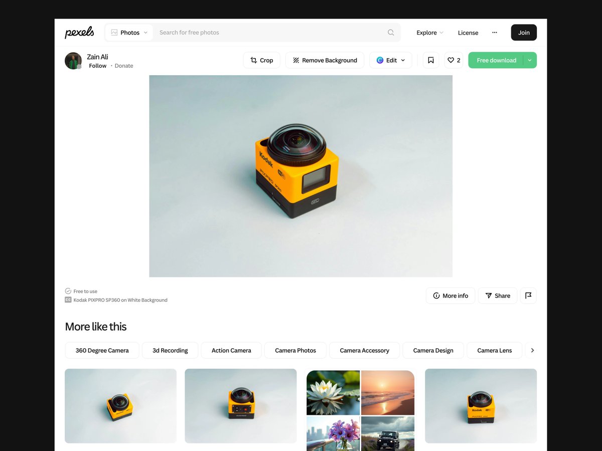Select the Camera Accessory tag
This screenshot has height=451, width=602.
click(364, 350)
